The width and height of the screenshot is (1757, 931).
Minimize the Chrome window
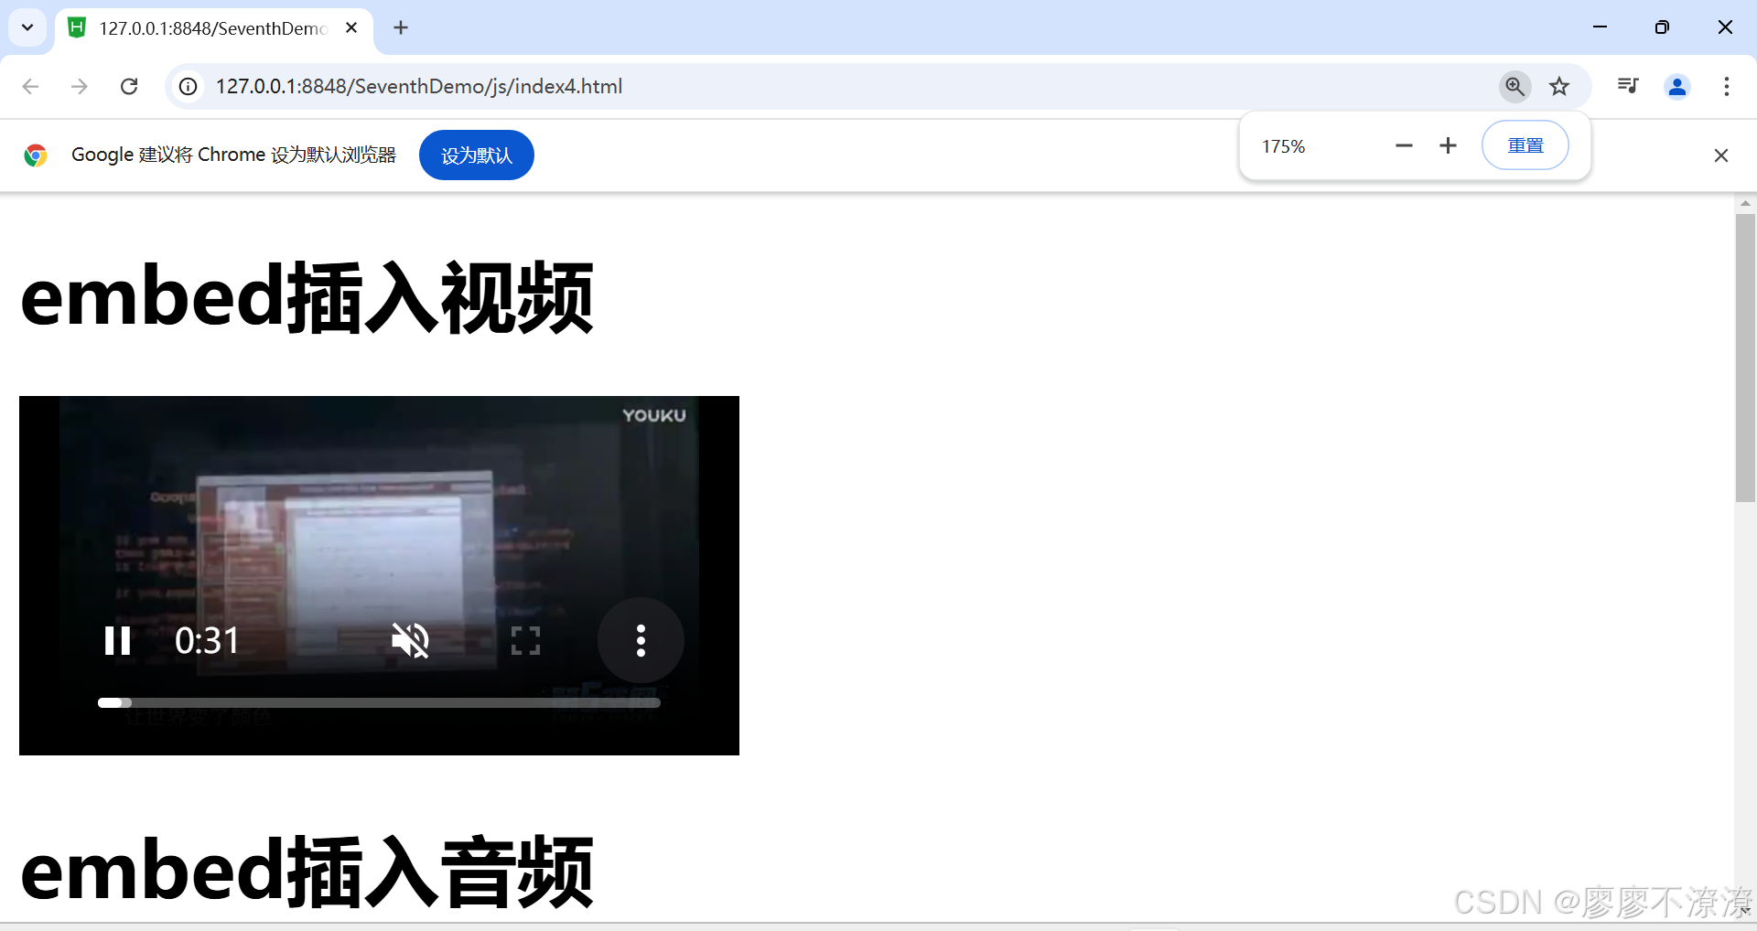coord(1600,27)
